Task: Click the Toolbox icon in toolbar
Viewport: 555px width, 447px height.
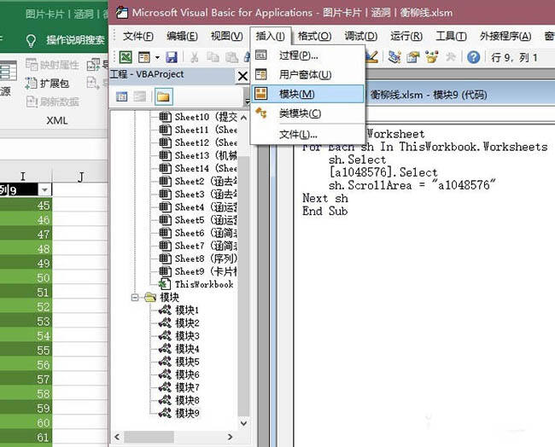Action: 451,57
